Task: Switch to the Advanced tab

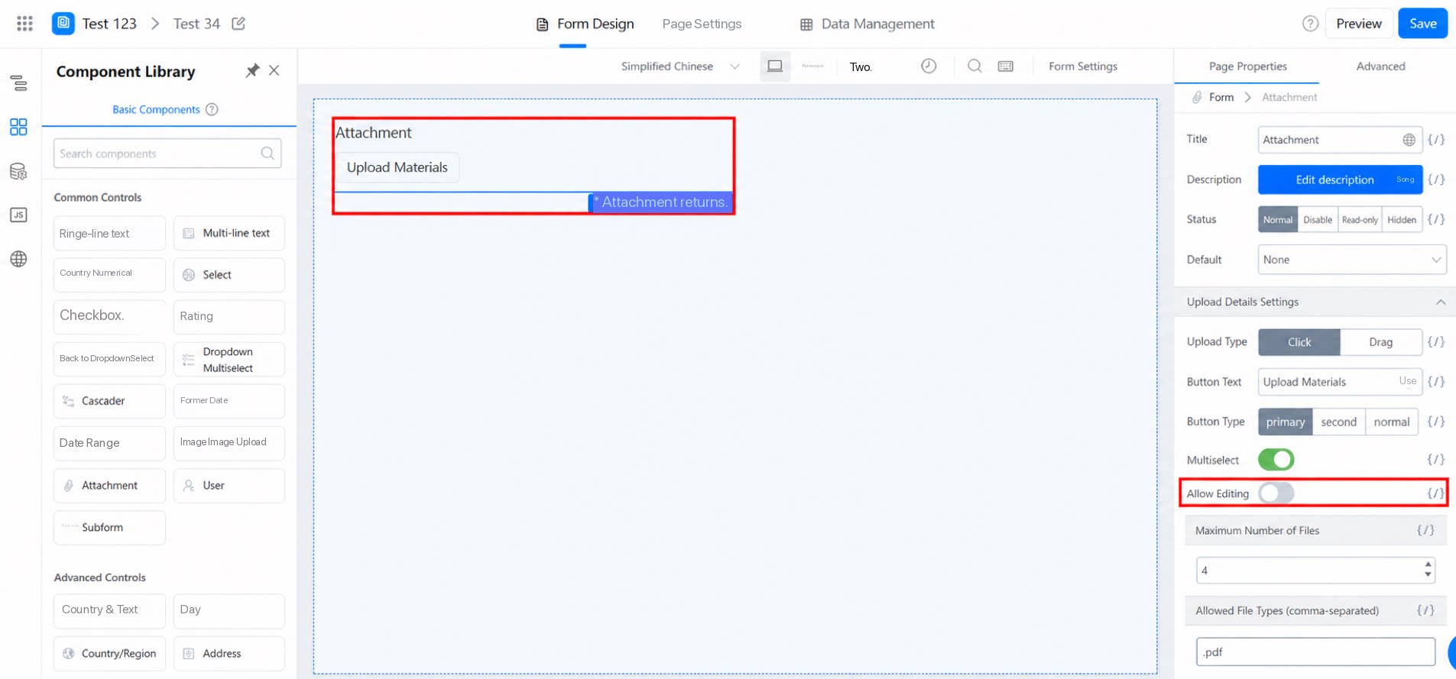Action: click(x=1380, y=66)
